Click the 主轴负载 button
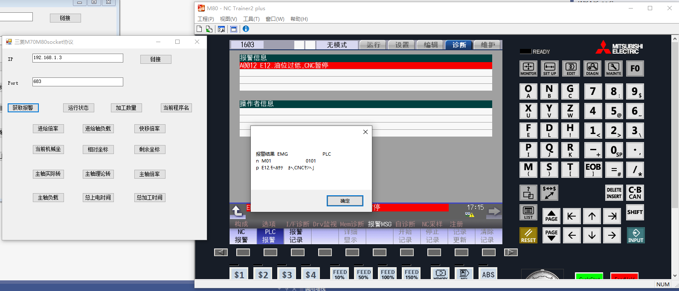The width and height of the screenshot is (679, 291). (48, 197)
